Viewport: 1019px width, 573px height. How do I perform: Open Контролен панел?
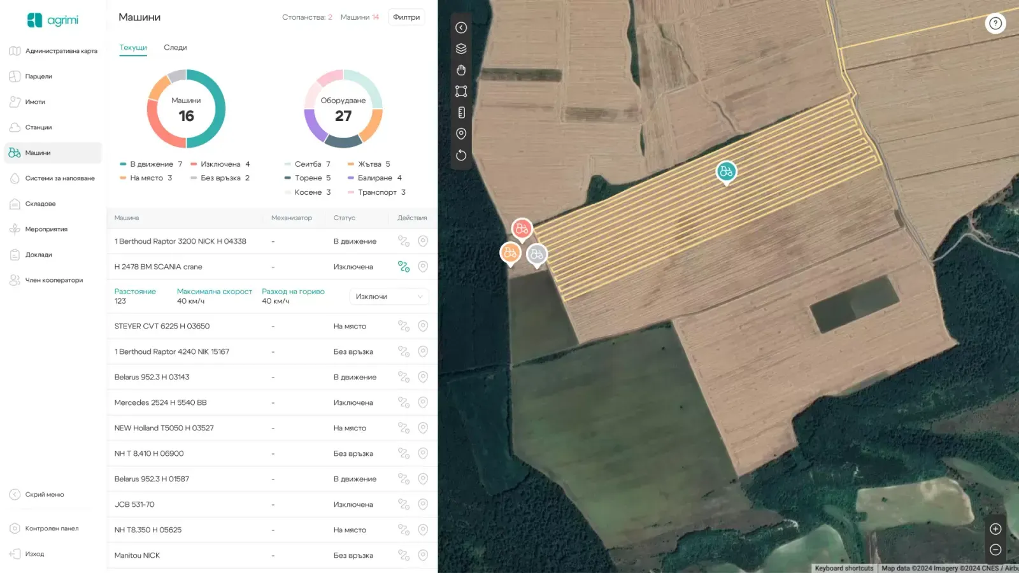[x=44, y=528]
